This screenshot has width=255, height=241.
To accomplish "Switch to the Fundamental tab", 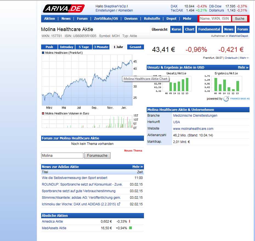I will coord(209,29).
